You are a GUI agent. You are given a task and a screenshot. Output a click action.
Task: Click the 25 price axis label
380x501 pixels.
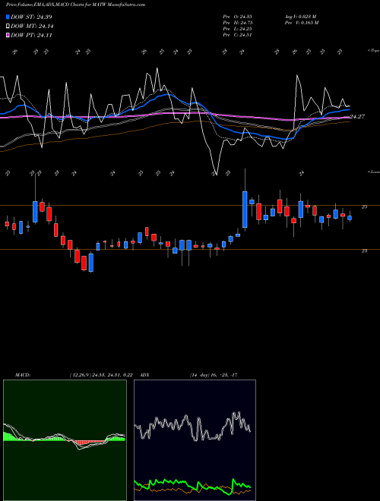click(x=364, y=207)
